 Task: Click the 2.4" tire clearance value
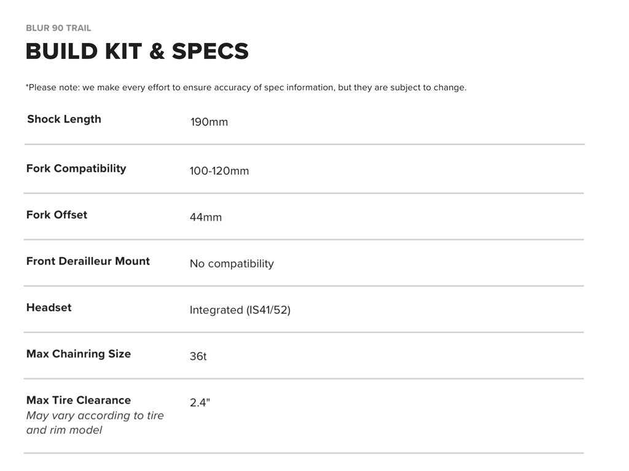pos(200,403)
